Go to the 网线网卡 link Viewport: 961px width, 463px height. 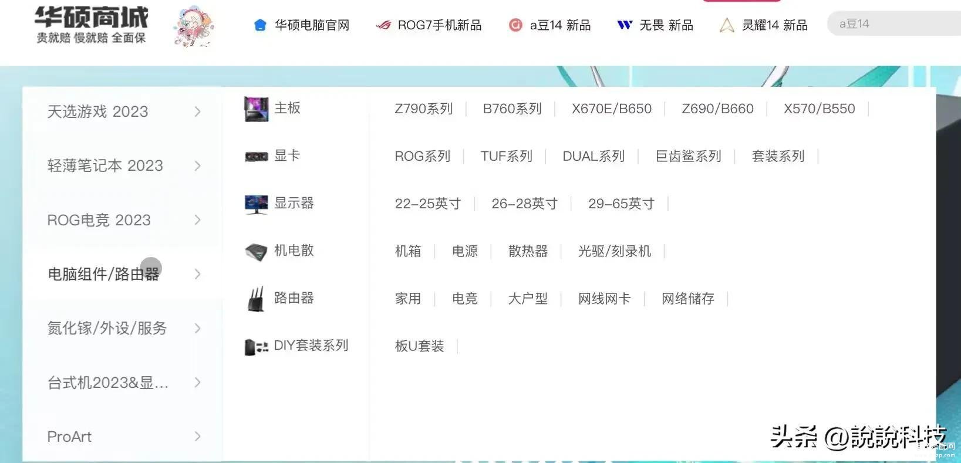605,299
